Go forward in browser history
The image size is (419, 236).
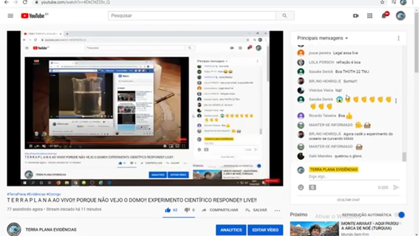[15, 2]
